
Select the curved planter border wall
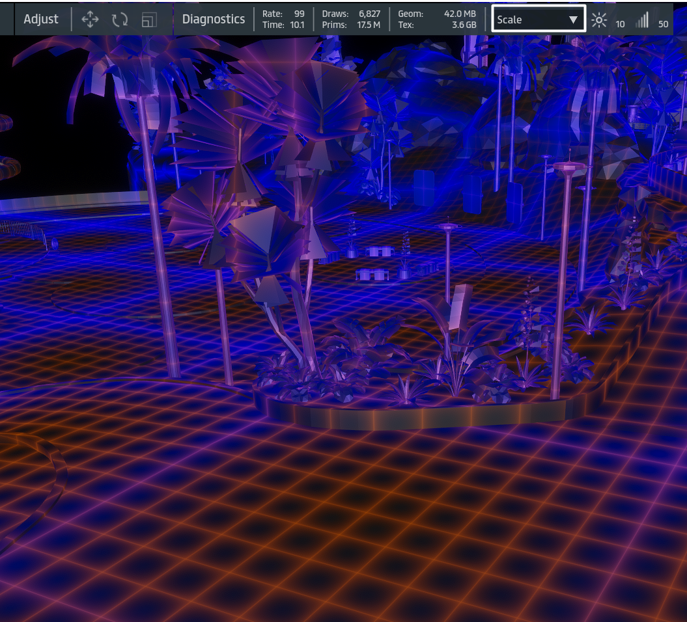point(417,416)
